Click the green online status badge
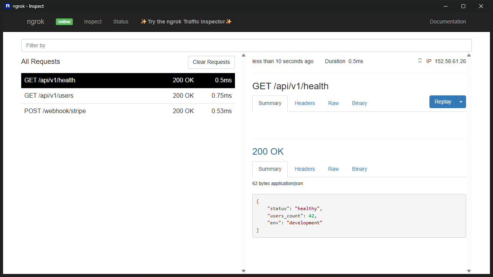The width and height of the screenshot is (493, 277). [64, 22]
